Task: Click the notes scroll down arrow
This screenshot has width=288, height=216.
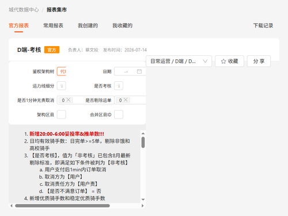Action: [x=143, y=199]
